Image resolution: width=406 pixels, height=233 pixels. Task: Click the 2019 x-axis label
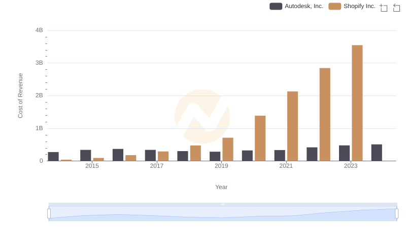[221, 166]
